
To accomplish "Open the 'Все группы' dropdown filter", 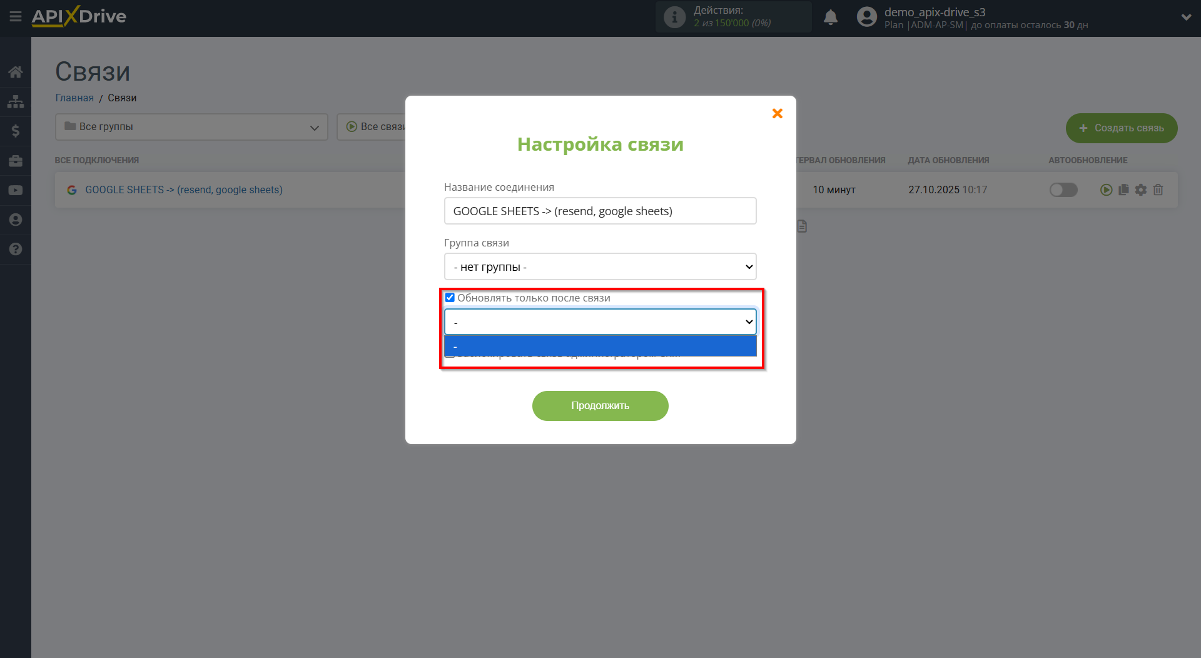I will click(191, 126).
